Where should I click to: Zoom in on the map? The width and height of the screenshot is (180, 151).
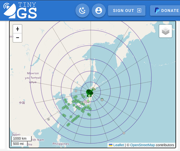[17, 29]
